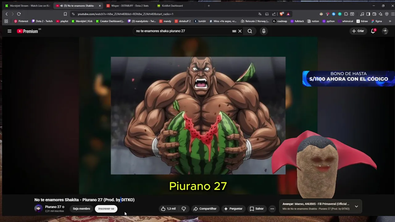This screenshot has width=395, height=222.
Task: Open the Brave Wallet icon
Action: pyautogui.click(x=374, y=14)
